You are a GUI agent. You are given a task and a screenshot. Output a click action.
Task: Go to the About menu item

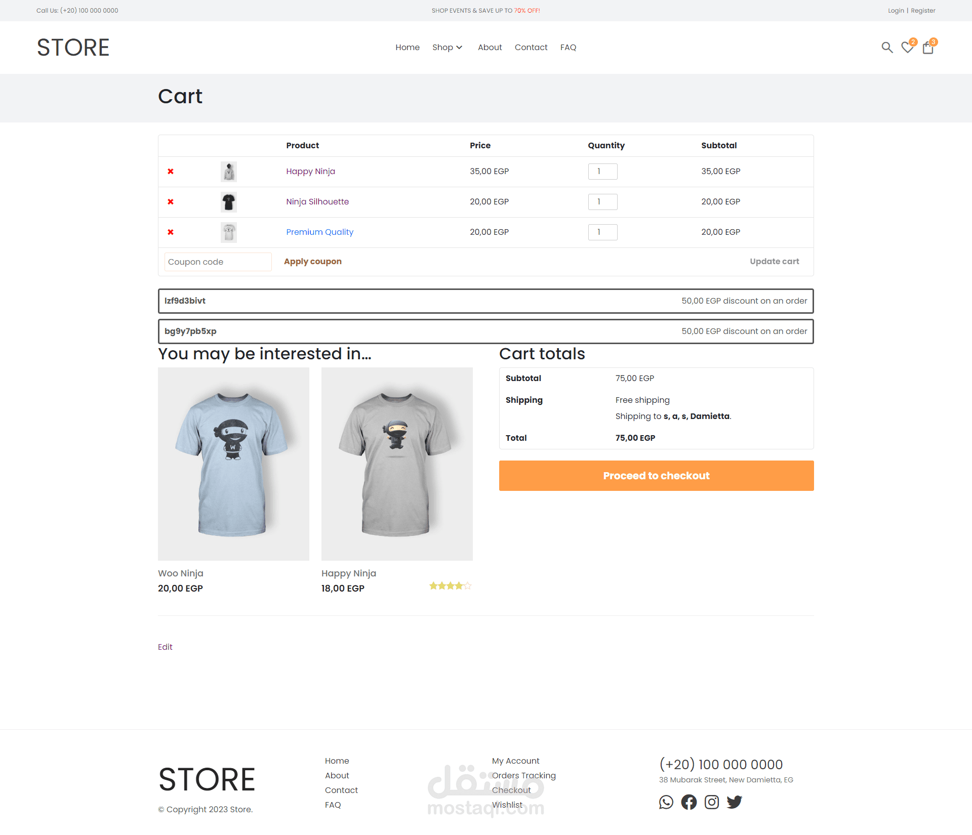coord(490,48)
